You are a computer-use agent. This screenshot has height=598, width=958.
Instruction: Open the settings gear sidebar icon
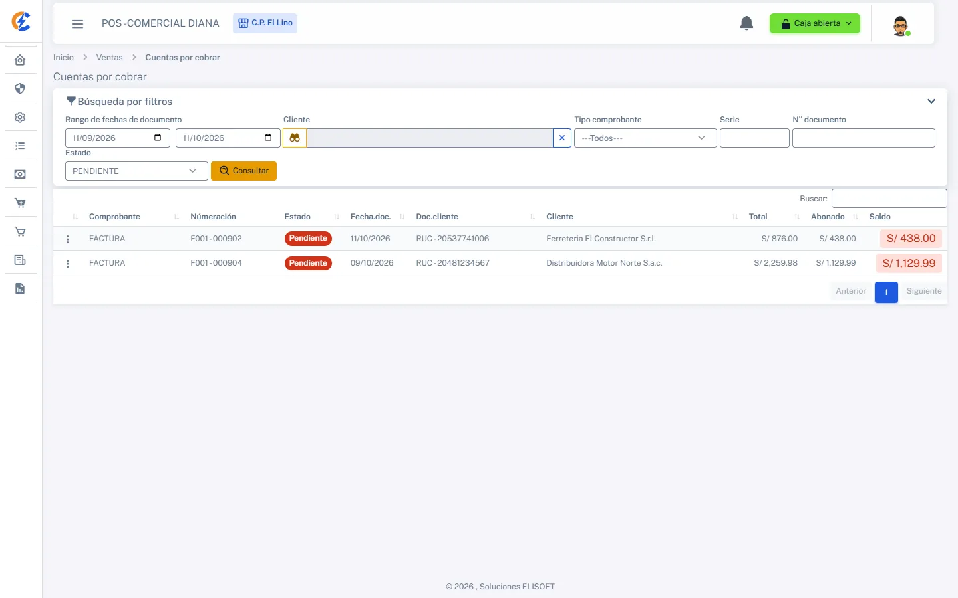tap(20, 117)
